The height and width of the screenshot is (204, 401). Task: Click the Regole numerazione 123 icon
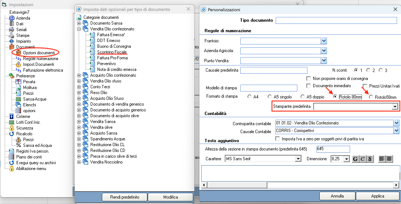click(19, 59)
